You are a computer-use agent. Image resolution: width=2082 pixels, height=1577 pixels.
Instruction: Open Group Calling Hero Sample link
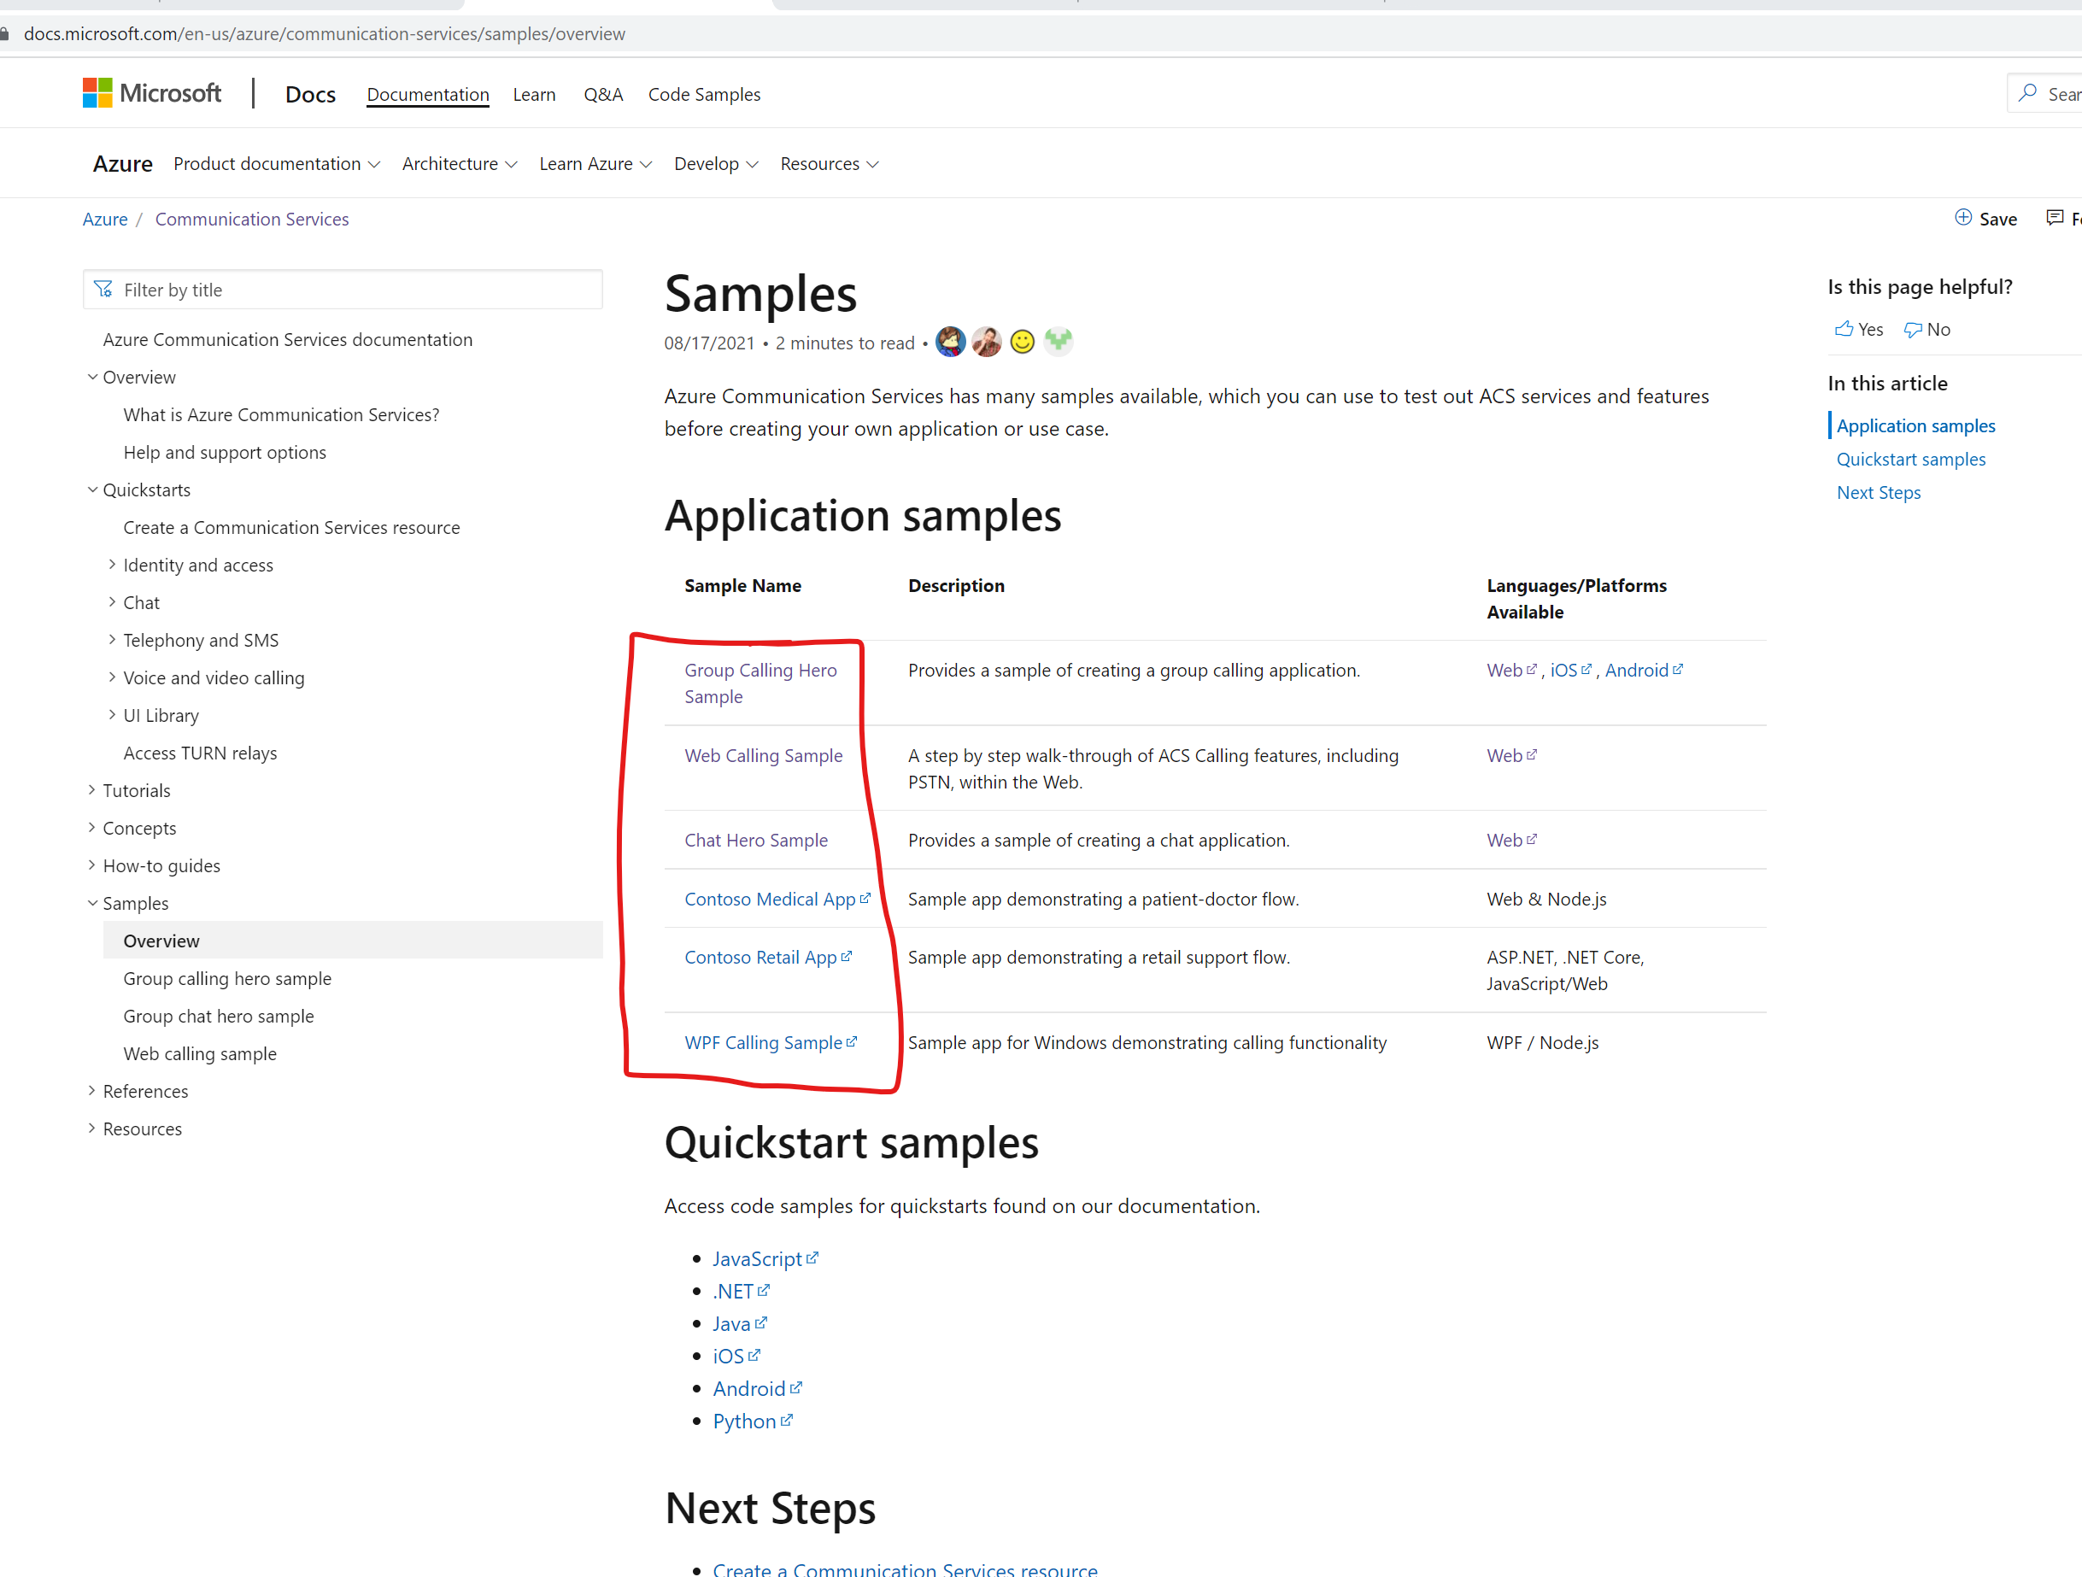(x=760, y=683)
